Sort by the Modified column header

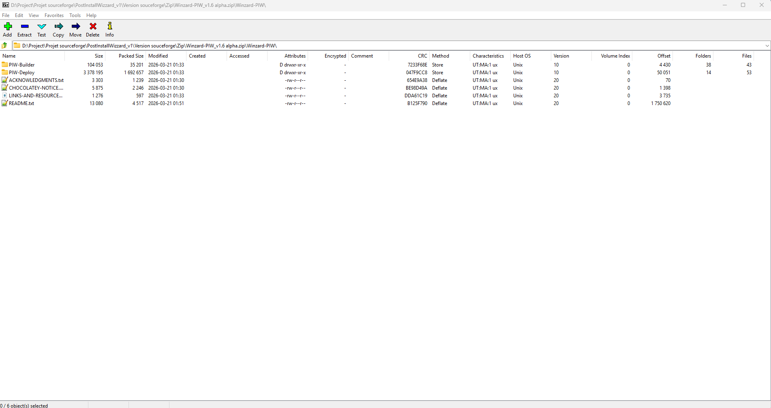pyautogui.click(x=166, y=56)
